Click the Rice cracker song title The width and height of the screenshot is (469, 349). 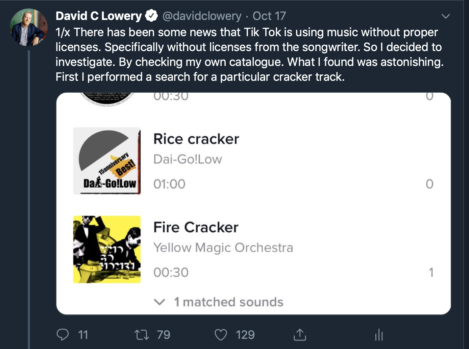(x=196, y=139)
